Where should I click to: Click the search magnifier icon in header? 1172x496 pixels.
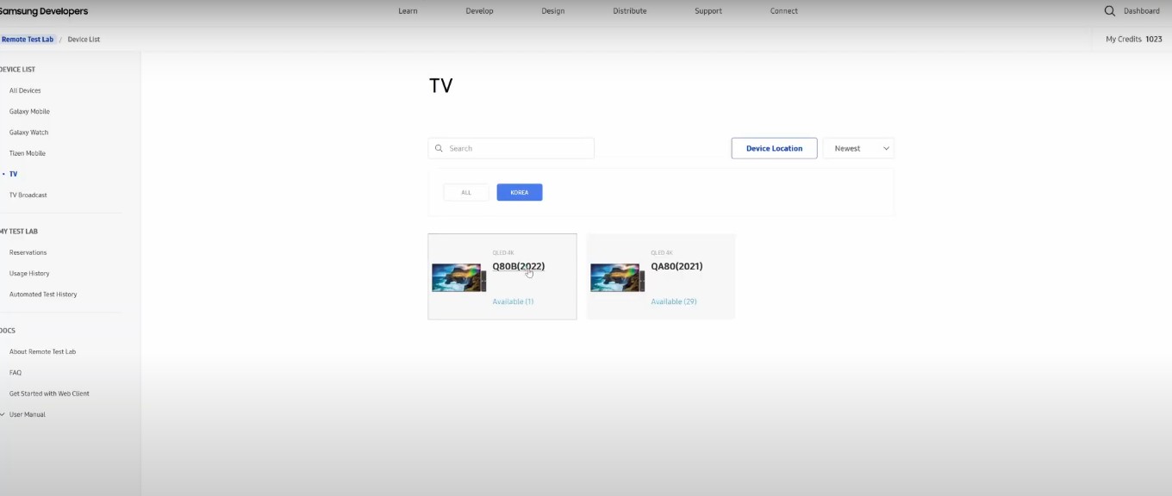(1110, 11)
